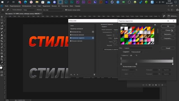Screen dimensions: 179x101
Task: Open Гладкость value dropdown arrow
Action: pos(134,56)
